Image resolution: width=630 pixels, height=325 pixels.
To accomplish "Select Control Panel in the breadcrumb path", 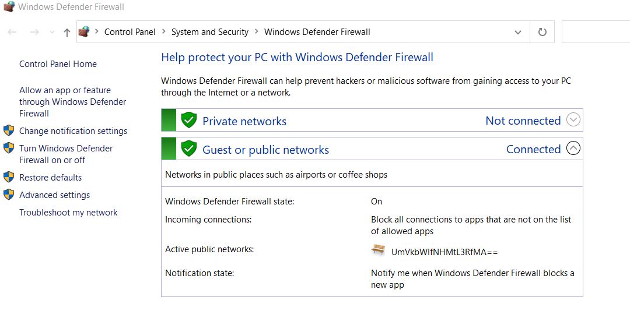I will click(x=129, y=32).
